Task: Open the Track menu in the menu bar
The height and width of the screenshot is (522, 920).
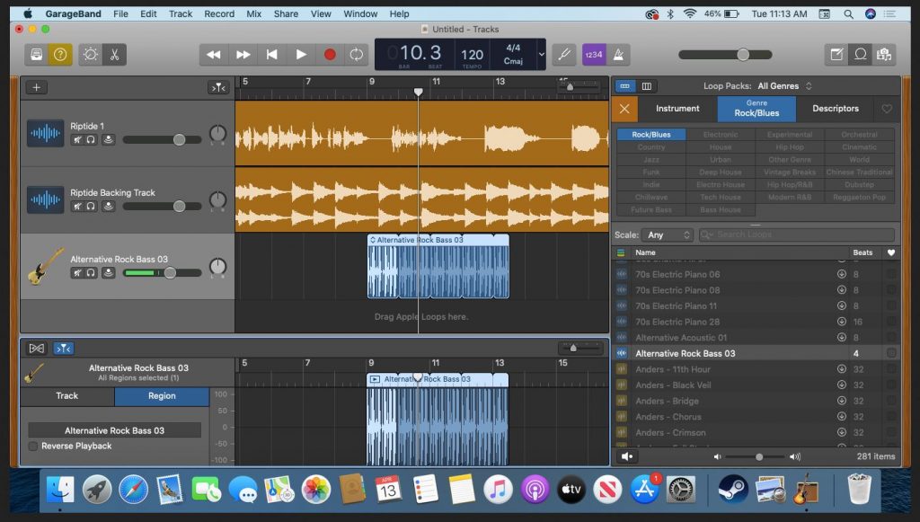Action: (180, 13)
